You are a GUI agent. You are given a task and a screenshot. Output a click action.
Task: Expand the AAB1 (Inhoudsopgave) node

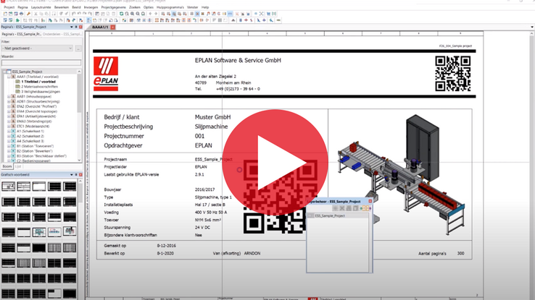coord(9,97)
